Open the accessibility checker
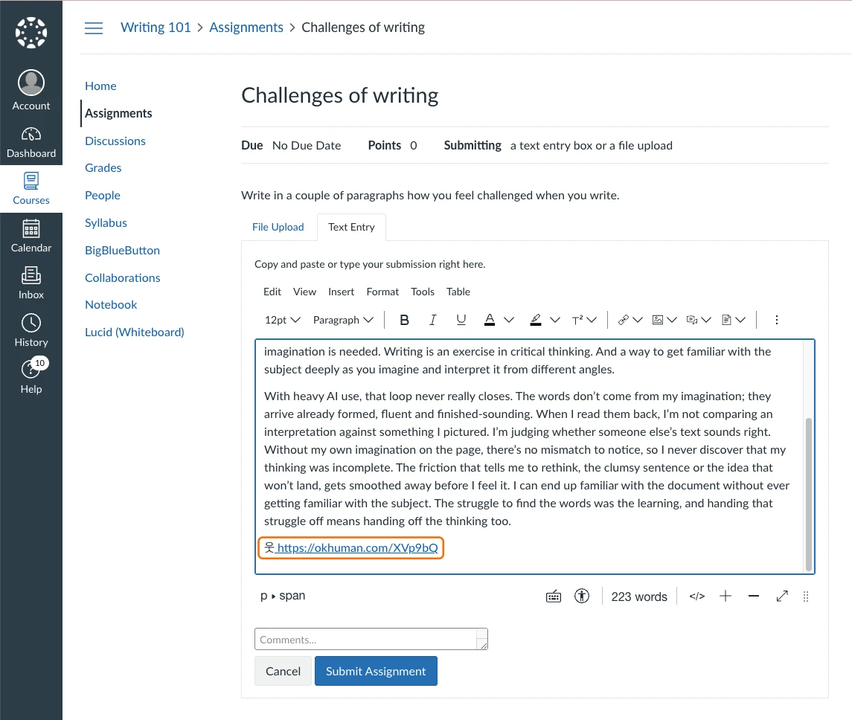852x720 pixels. pos(582,597)
